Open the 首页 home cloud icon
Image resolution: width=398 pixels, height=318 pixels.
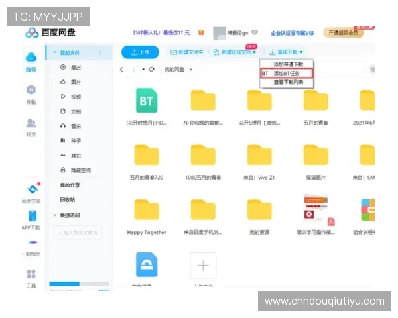(31, 58)
